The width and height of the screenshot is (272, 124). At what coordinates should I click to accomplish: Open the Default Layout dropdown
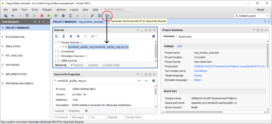click(x=252, y=16)
